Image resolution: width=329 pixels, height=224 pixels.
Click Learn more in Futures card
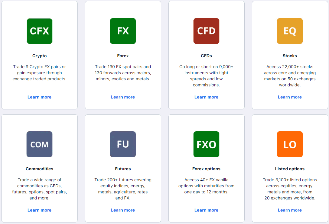tap(123, 210)
